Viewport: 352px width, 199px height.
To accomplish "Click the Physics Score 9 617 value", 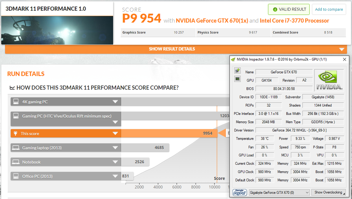I will pos(253,32).
